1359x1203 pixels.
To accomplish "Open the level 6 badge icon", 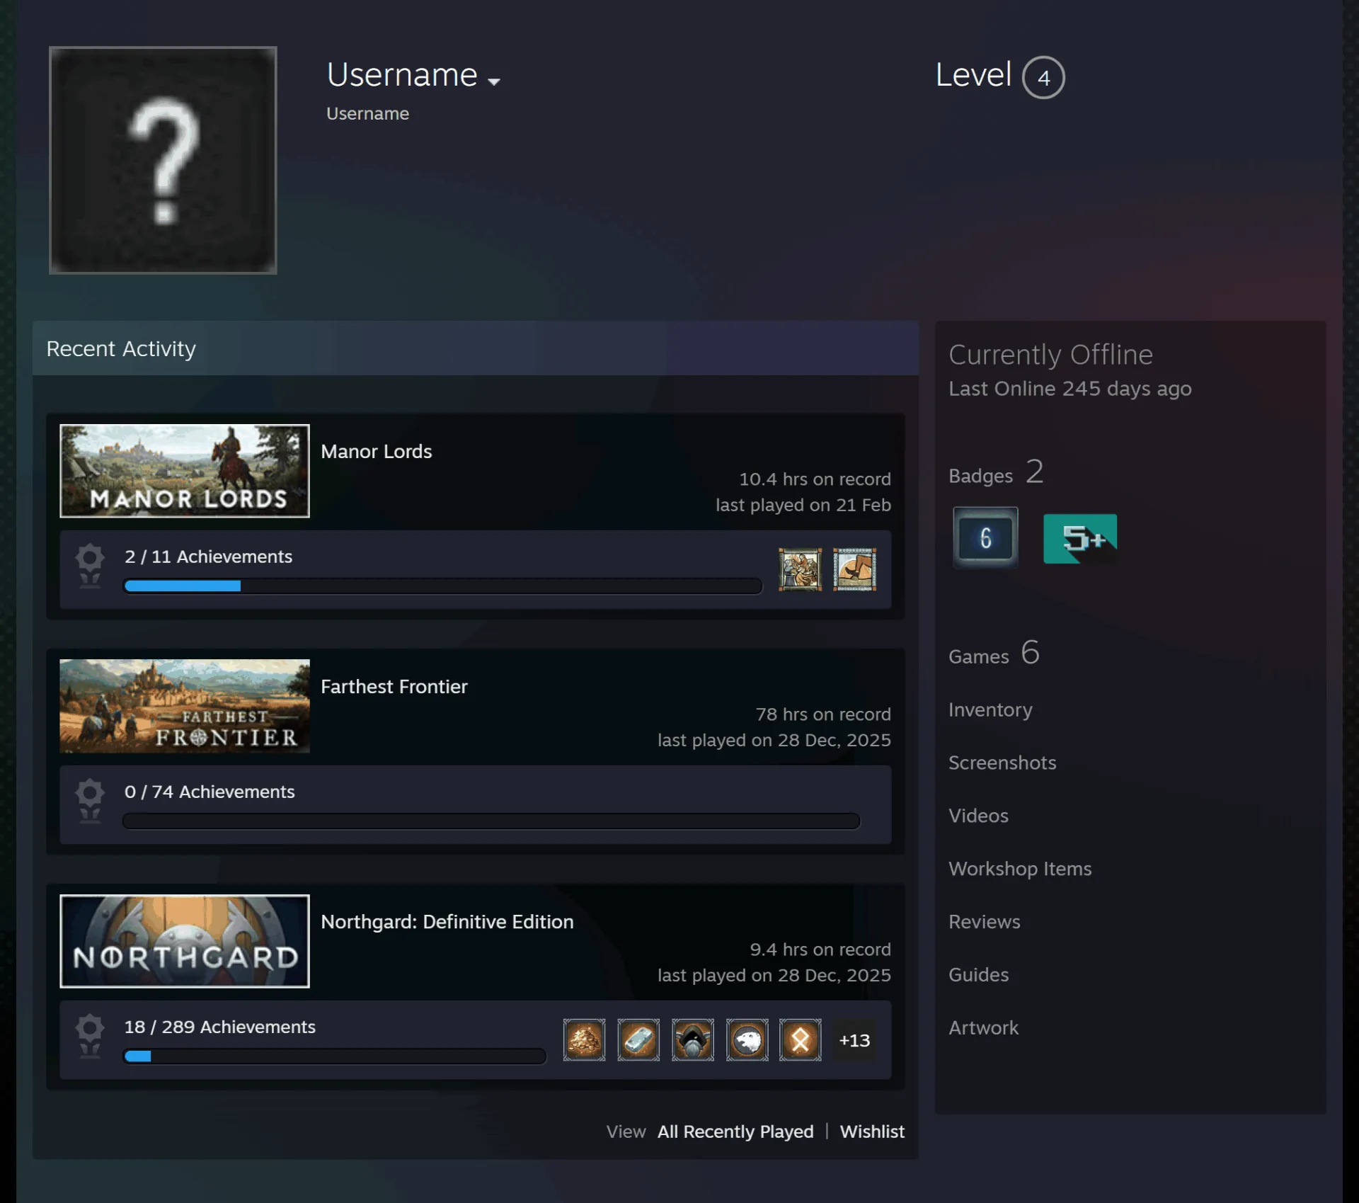I will click(985, 537).
